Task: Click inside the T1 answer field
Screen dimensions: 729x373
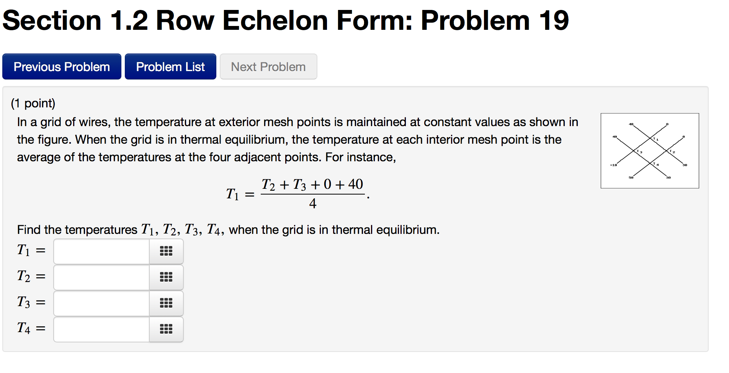Action: point(101,251)
